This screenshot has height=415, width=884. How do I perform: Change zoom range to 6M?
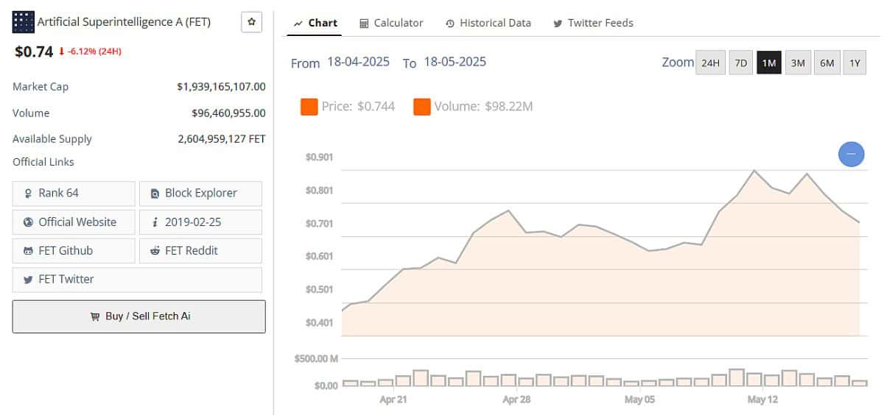827,63
